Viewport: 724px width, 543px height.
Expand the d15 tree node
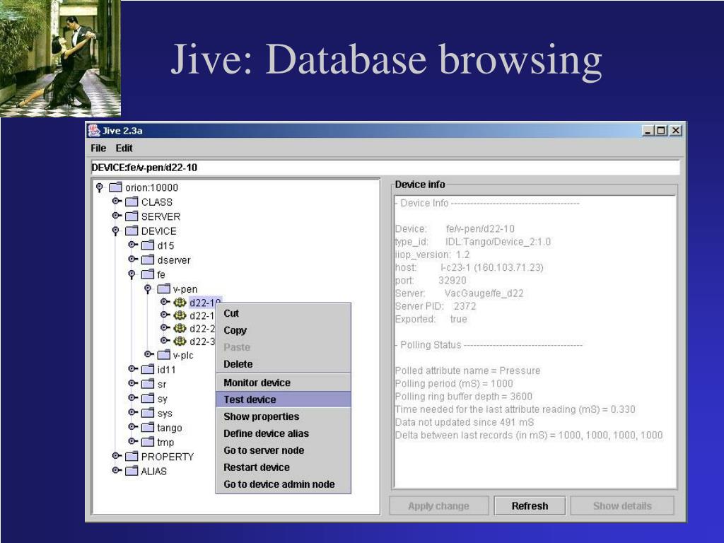132,245
